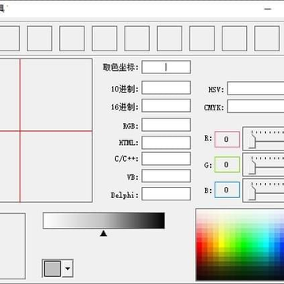Select the 16进制 hex value field
The image size is (284, 284).
pyautogui.click(x=166, y=106)
